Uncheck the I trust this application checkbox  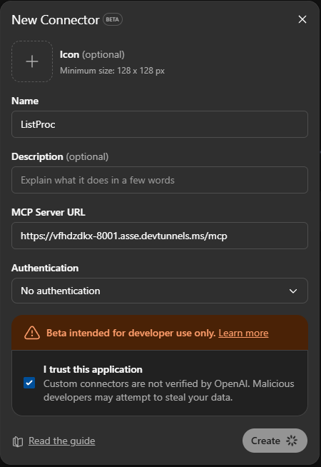point(29,383)
